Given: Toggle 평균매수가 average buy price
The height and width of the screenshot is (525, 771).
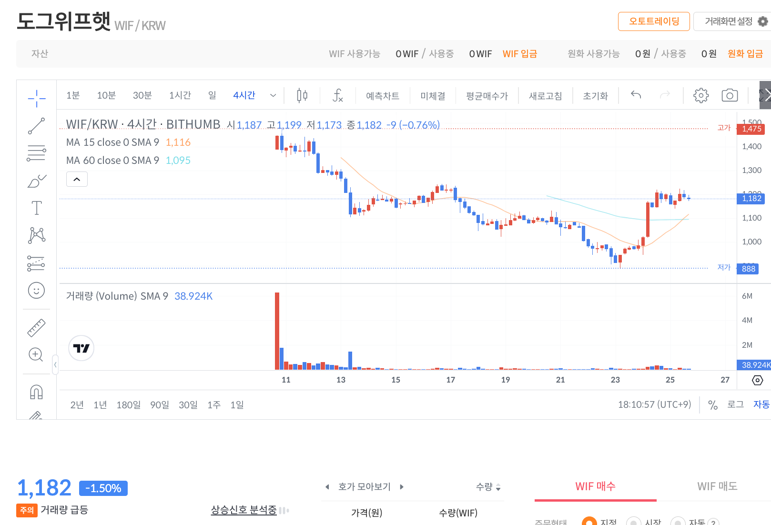Looking at the screenshot, I should 487,96.
